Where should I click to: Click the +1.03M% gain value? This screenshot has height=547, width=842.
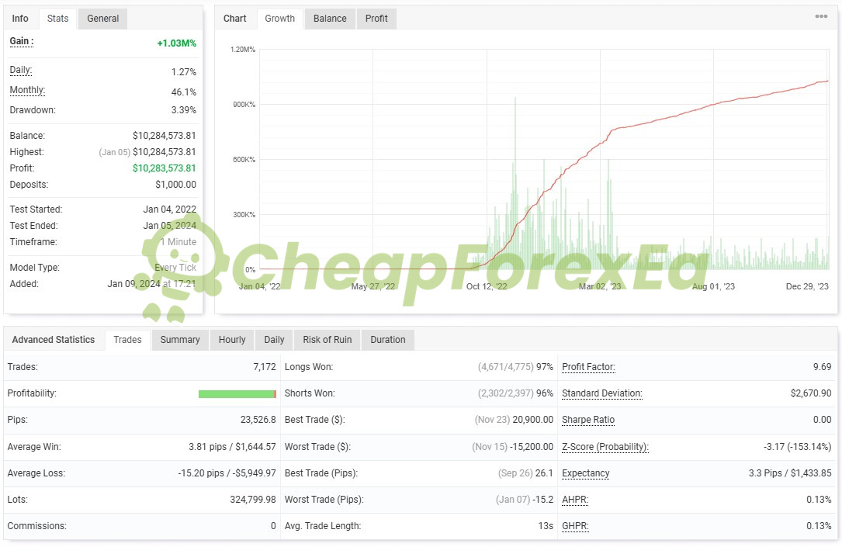pos(177,43)
